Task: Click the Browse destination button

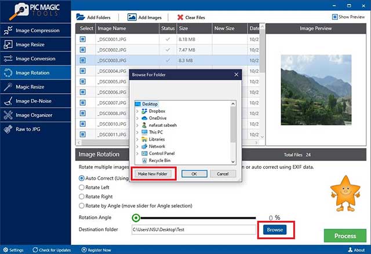Action: (x=275, y=230)
